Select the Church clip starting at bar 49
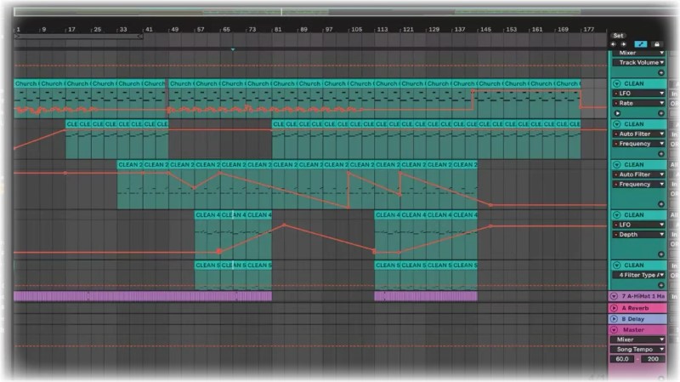 (x=182, y=83)
